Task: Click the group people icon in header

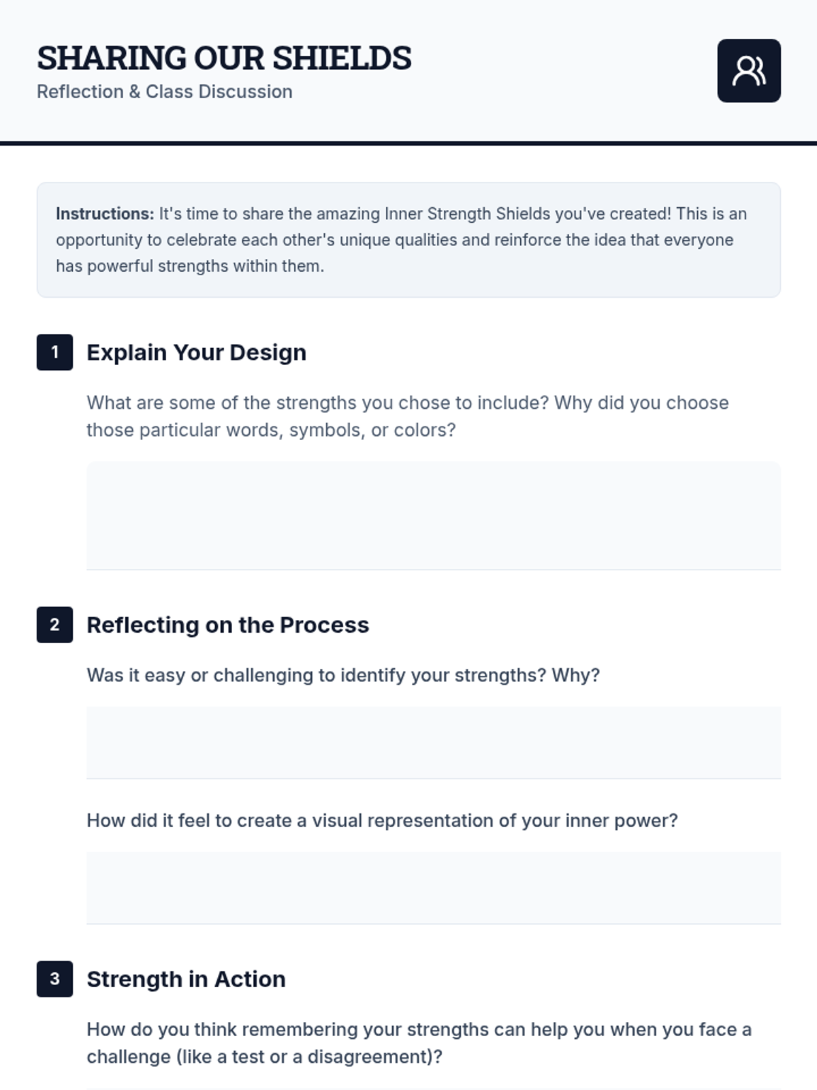Action: tap(748, 71)
